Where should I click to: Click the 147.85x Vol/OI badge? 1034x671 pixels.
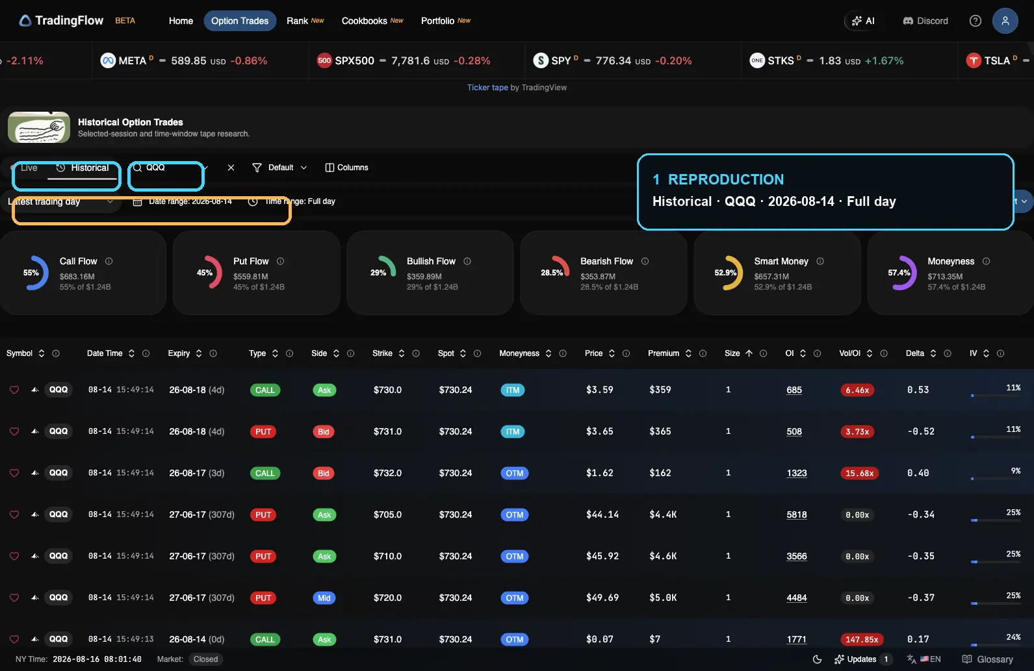point(862,640)
